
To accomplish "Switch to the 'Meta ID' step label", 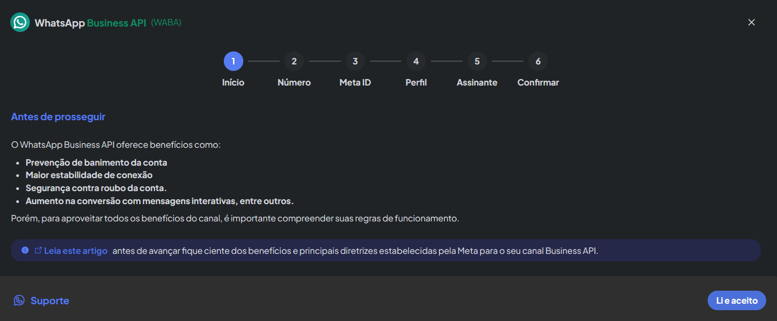I will point(355,83).
